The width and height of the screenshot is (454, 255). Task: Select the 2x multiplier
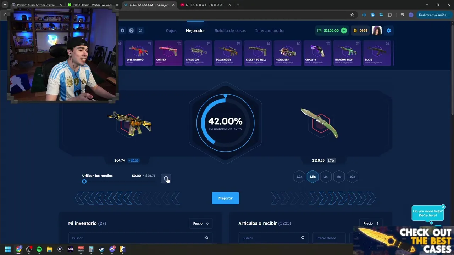(x=326, y=177)
